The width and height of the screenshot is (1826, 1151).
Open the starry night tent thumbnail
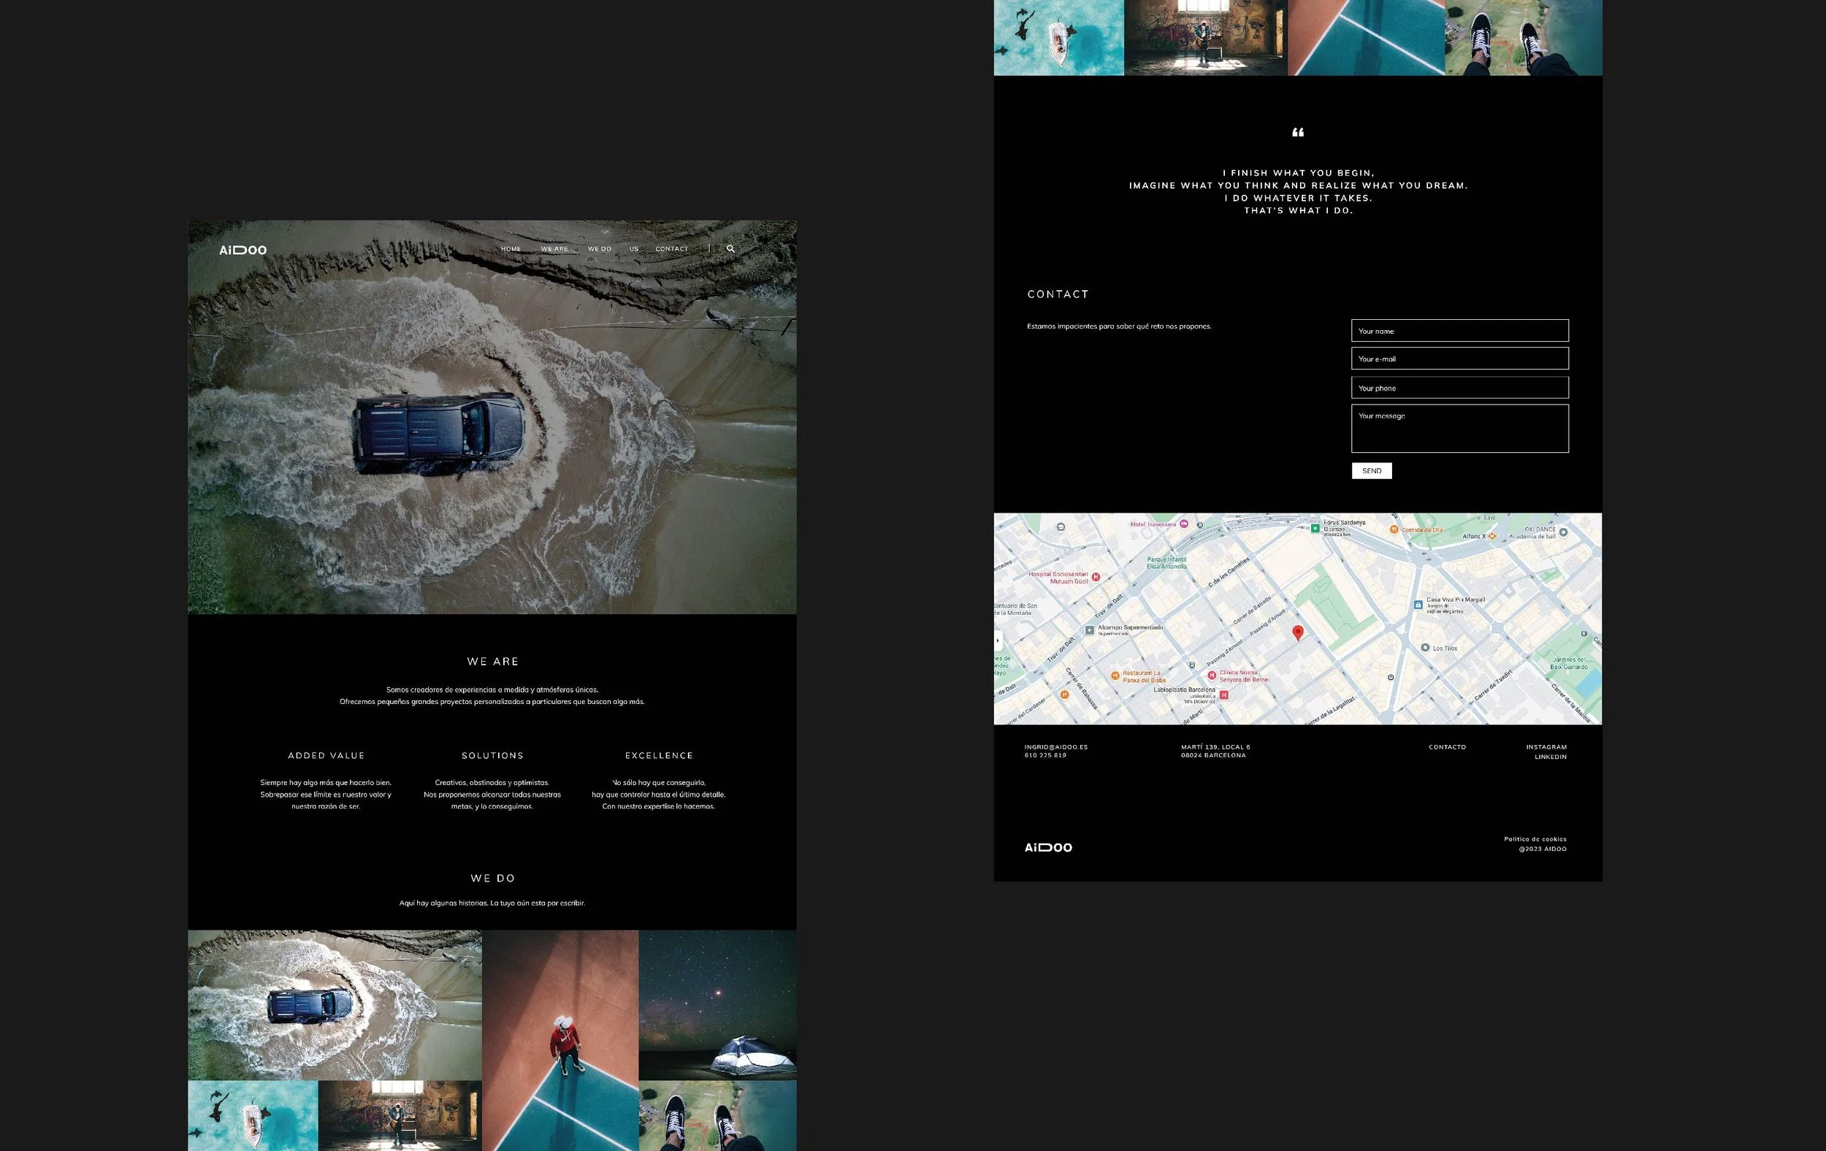pos(717,1005)
